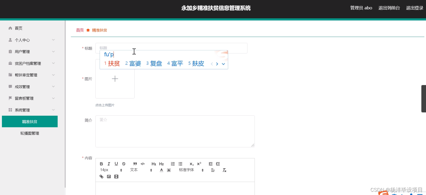Create an ordered numbered list
This screenshot has height=195, width=426.
[173, 164]
